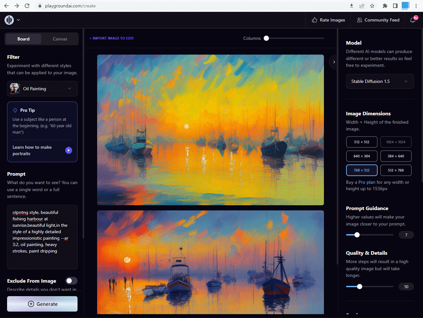
Task: Open the first harbour sunrise image
Action: tap(210, 130)
